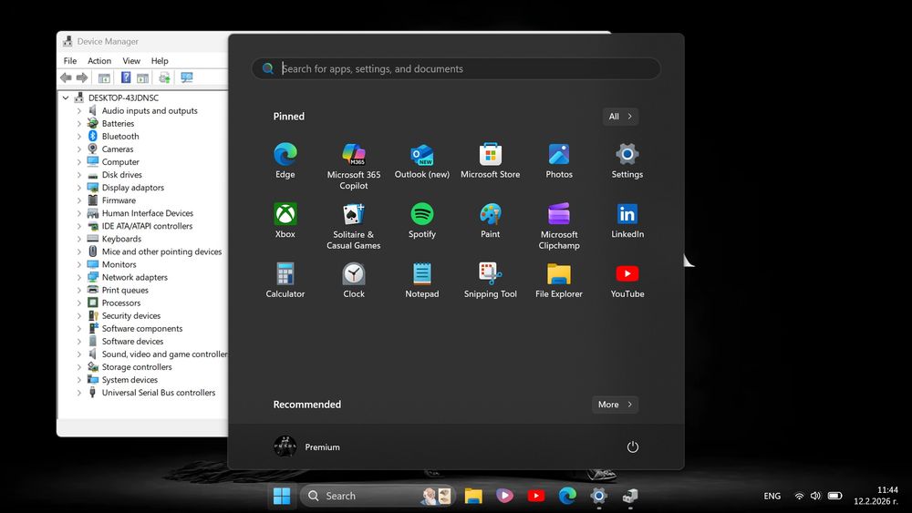The height and width of the screenshot is (513, 912).
Task: Expand the Cameras category
Action: [x=79, y=149]
